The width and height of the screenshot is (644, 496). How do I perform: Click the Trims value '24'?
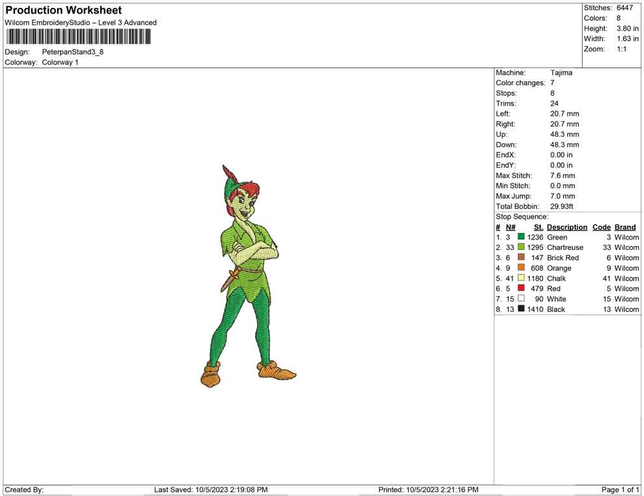coord(554,103)
